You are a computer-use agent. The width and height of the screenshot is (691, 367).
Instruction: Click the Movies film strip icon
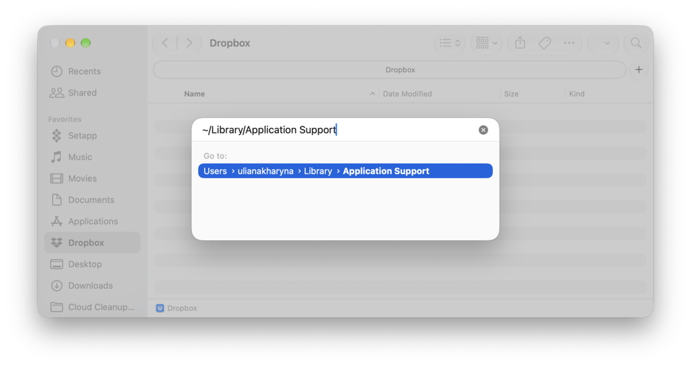[57, 178]
